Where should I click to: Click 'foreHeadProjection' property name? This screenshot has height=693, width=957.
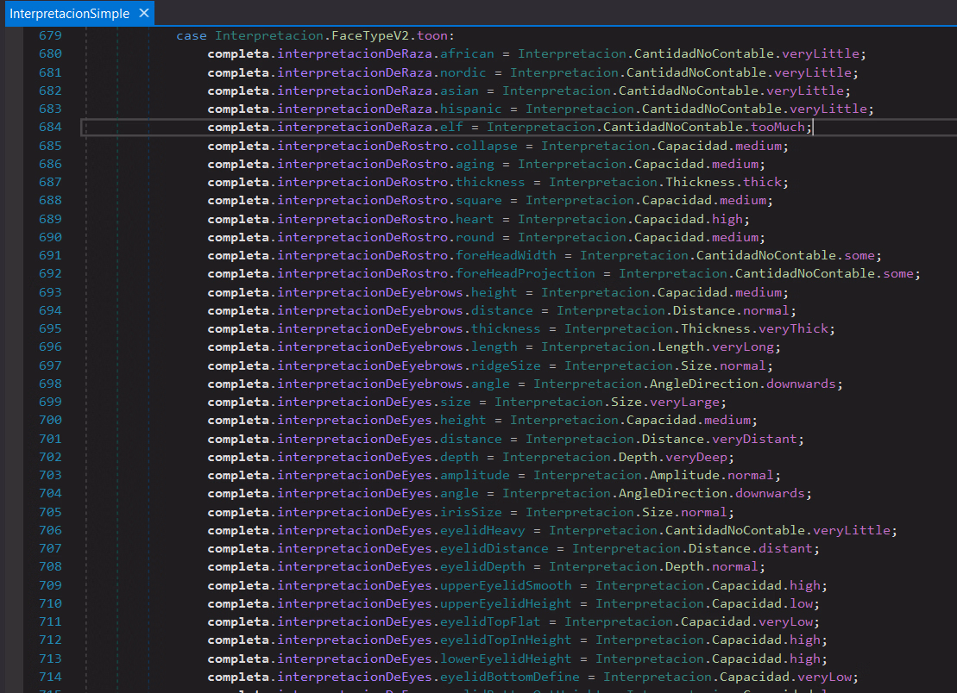click(x=525, y=273)
